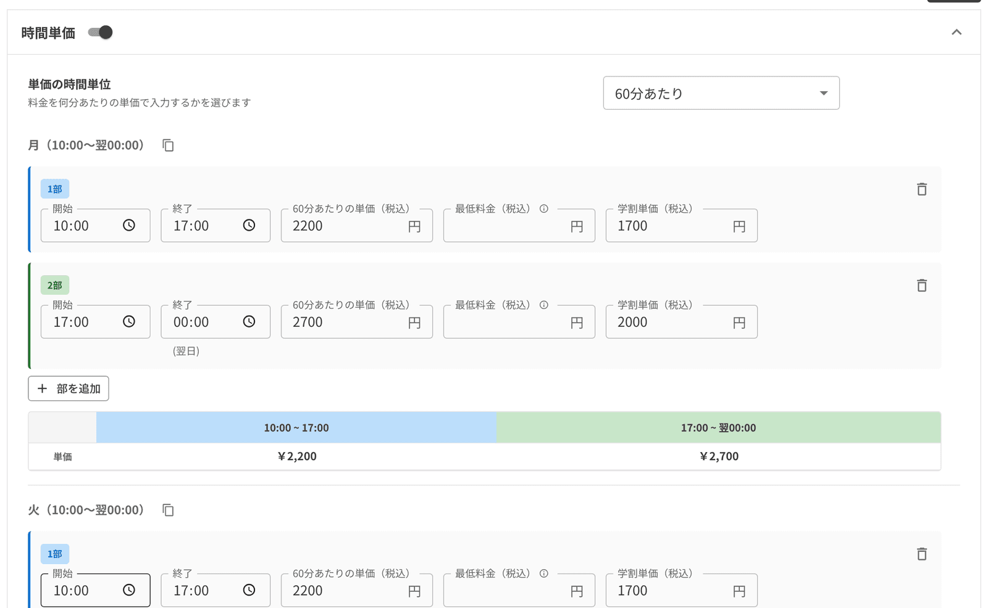The height and width of the screenshot is (608, 988).
Task: Select the green 17:00 ~ 翌00:00 timeline block
Action: pos(718,427)
